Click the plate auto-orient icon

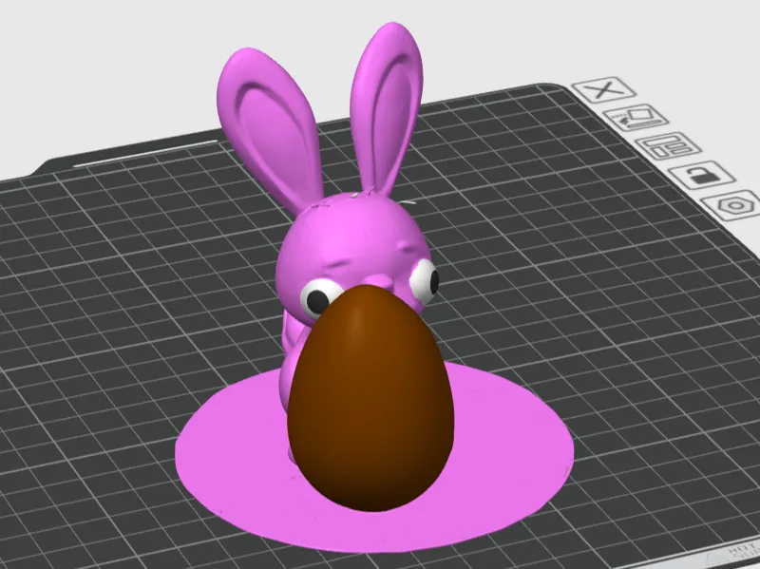point(636,118)
